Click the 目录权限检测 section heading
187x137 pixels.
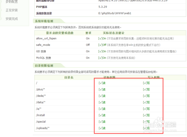(x=44, y=66)
